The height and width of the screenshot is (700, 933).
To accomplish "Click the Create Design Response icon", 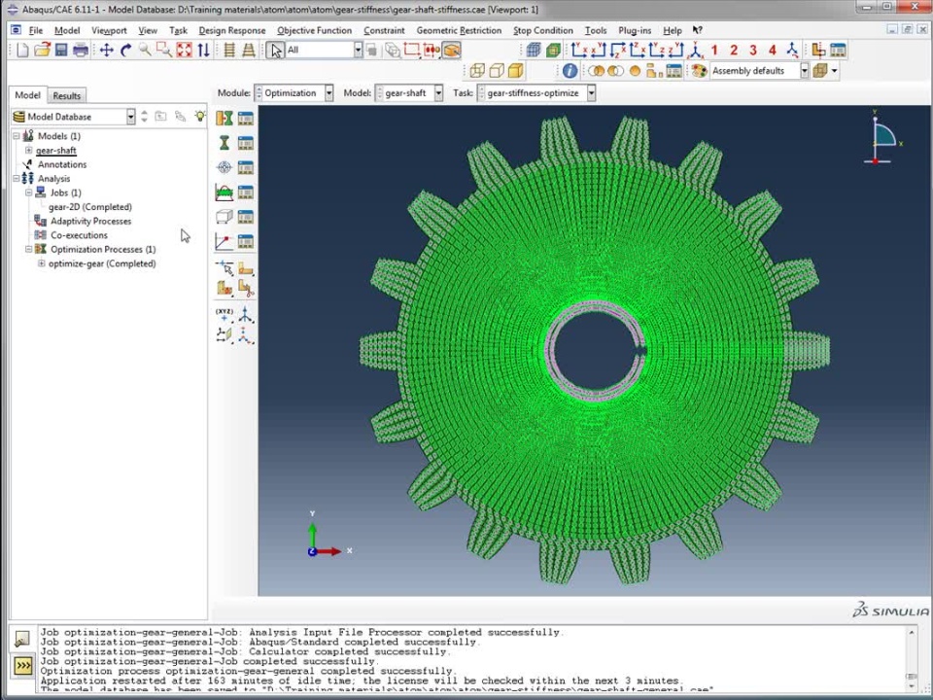I will pyautogui.click(x=225, y=143).
